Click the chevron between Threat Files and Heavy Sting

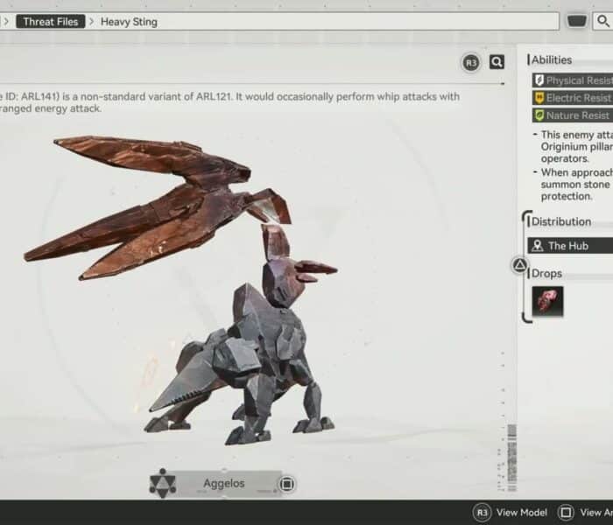click(91, 22)
